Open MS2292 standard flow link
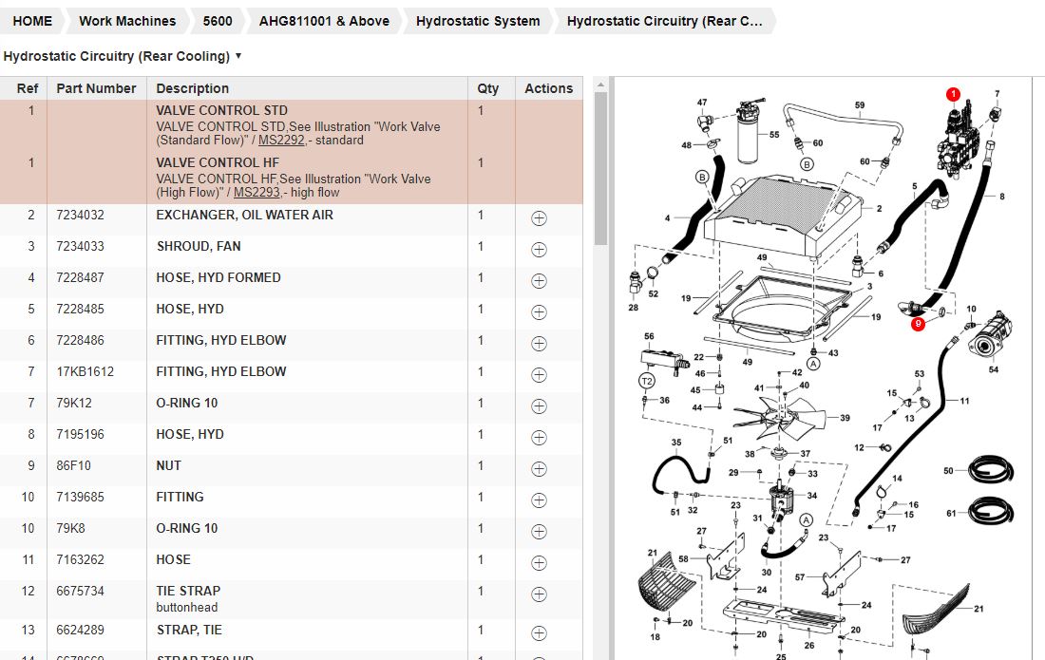Viewport: 1045px width, 660px height. [x=280, y=140]
